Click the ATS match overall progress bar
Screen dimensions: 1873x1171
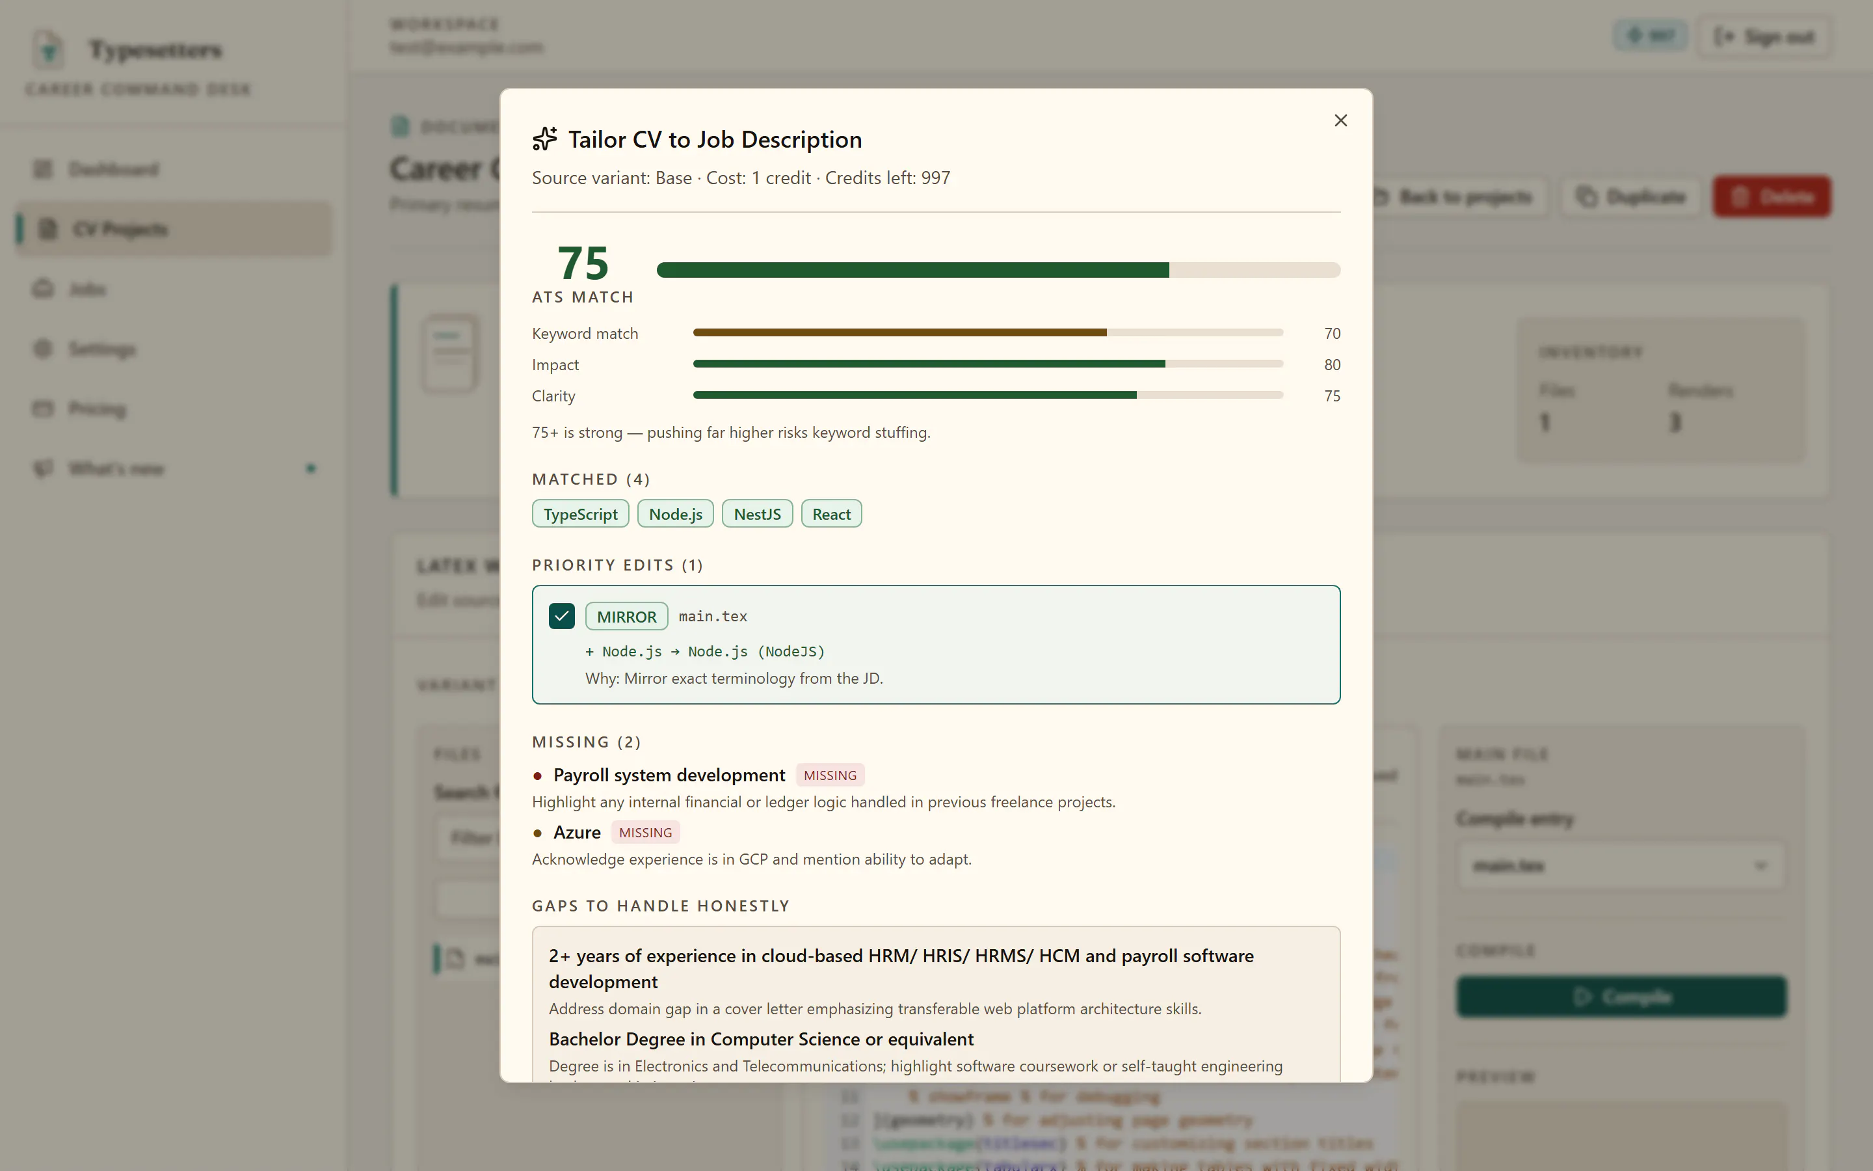pos(998,269)
